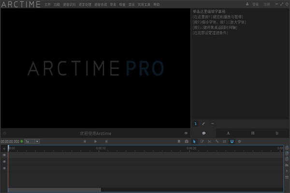This screenshot has width=290, height=193.
Task: Open the 实用工具 menu
Action: click(x=144, y=5)
